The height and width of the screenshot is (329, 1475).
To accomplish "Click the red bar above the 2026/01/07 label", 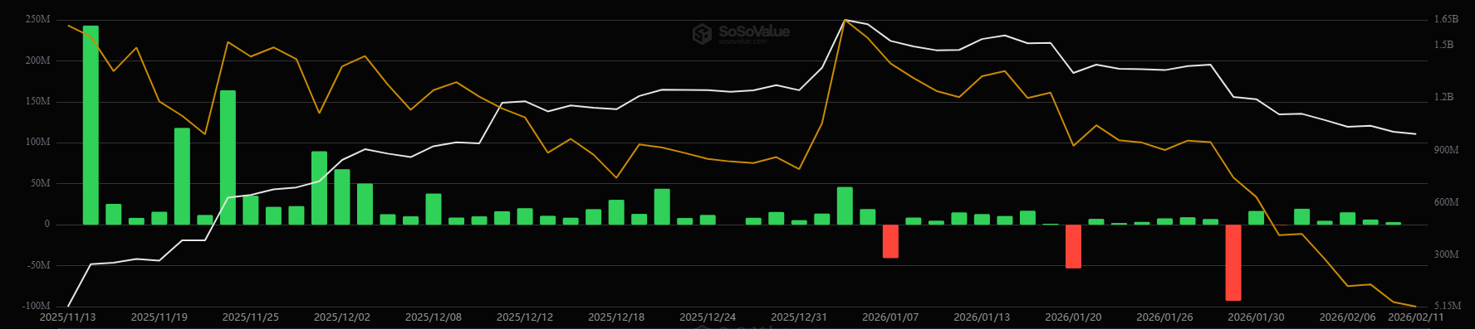I will 890,241.
